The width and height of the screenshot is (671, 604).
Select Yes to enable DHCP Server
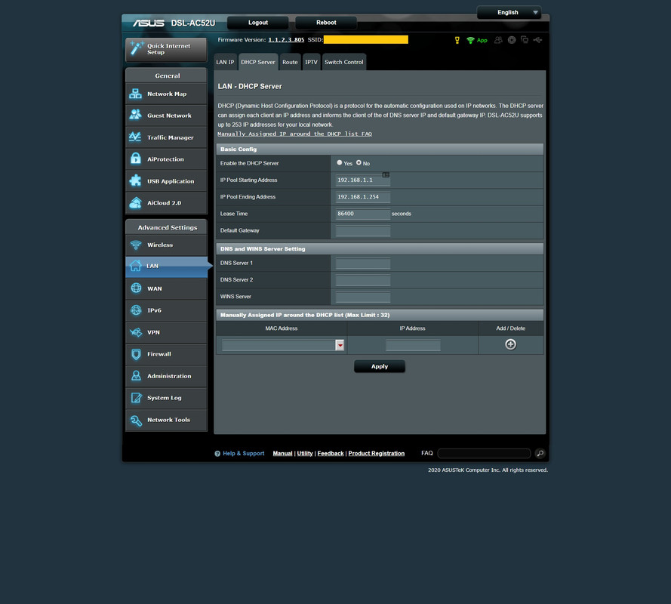pos(340,162)
